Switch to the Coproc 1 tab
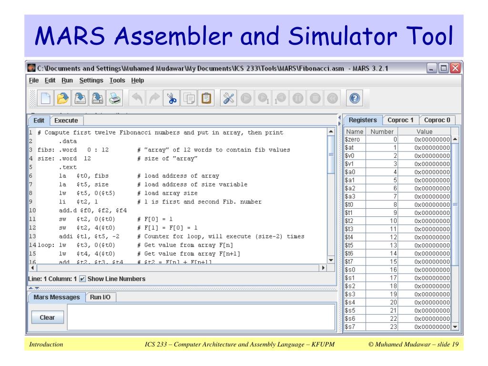 tap(400, 120)
